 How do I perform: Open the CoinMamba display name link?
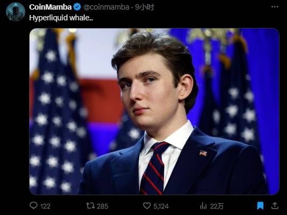[51, 7]
